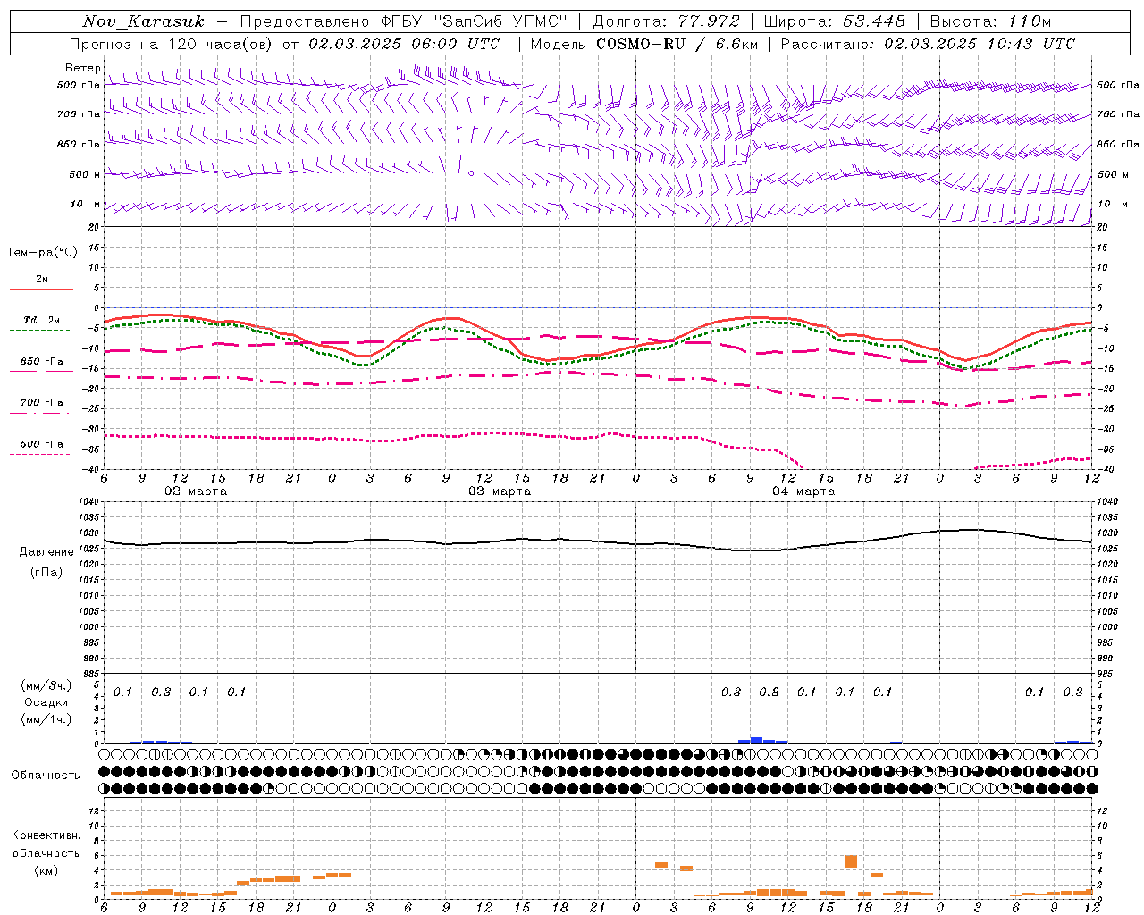Screen dimensions: 1144x915
Task: Click the 'Тем-ра(°C)' temperature panel label
Action: tap(42, 253)
